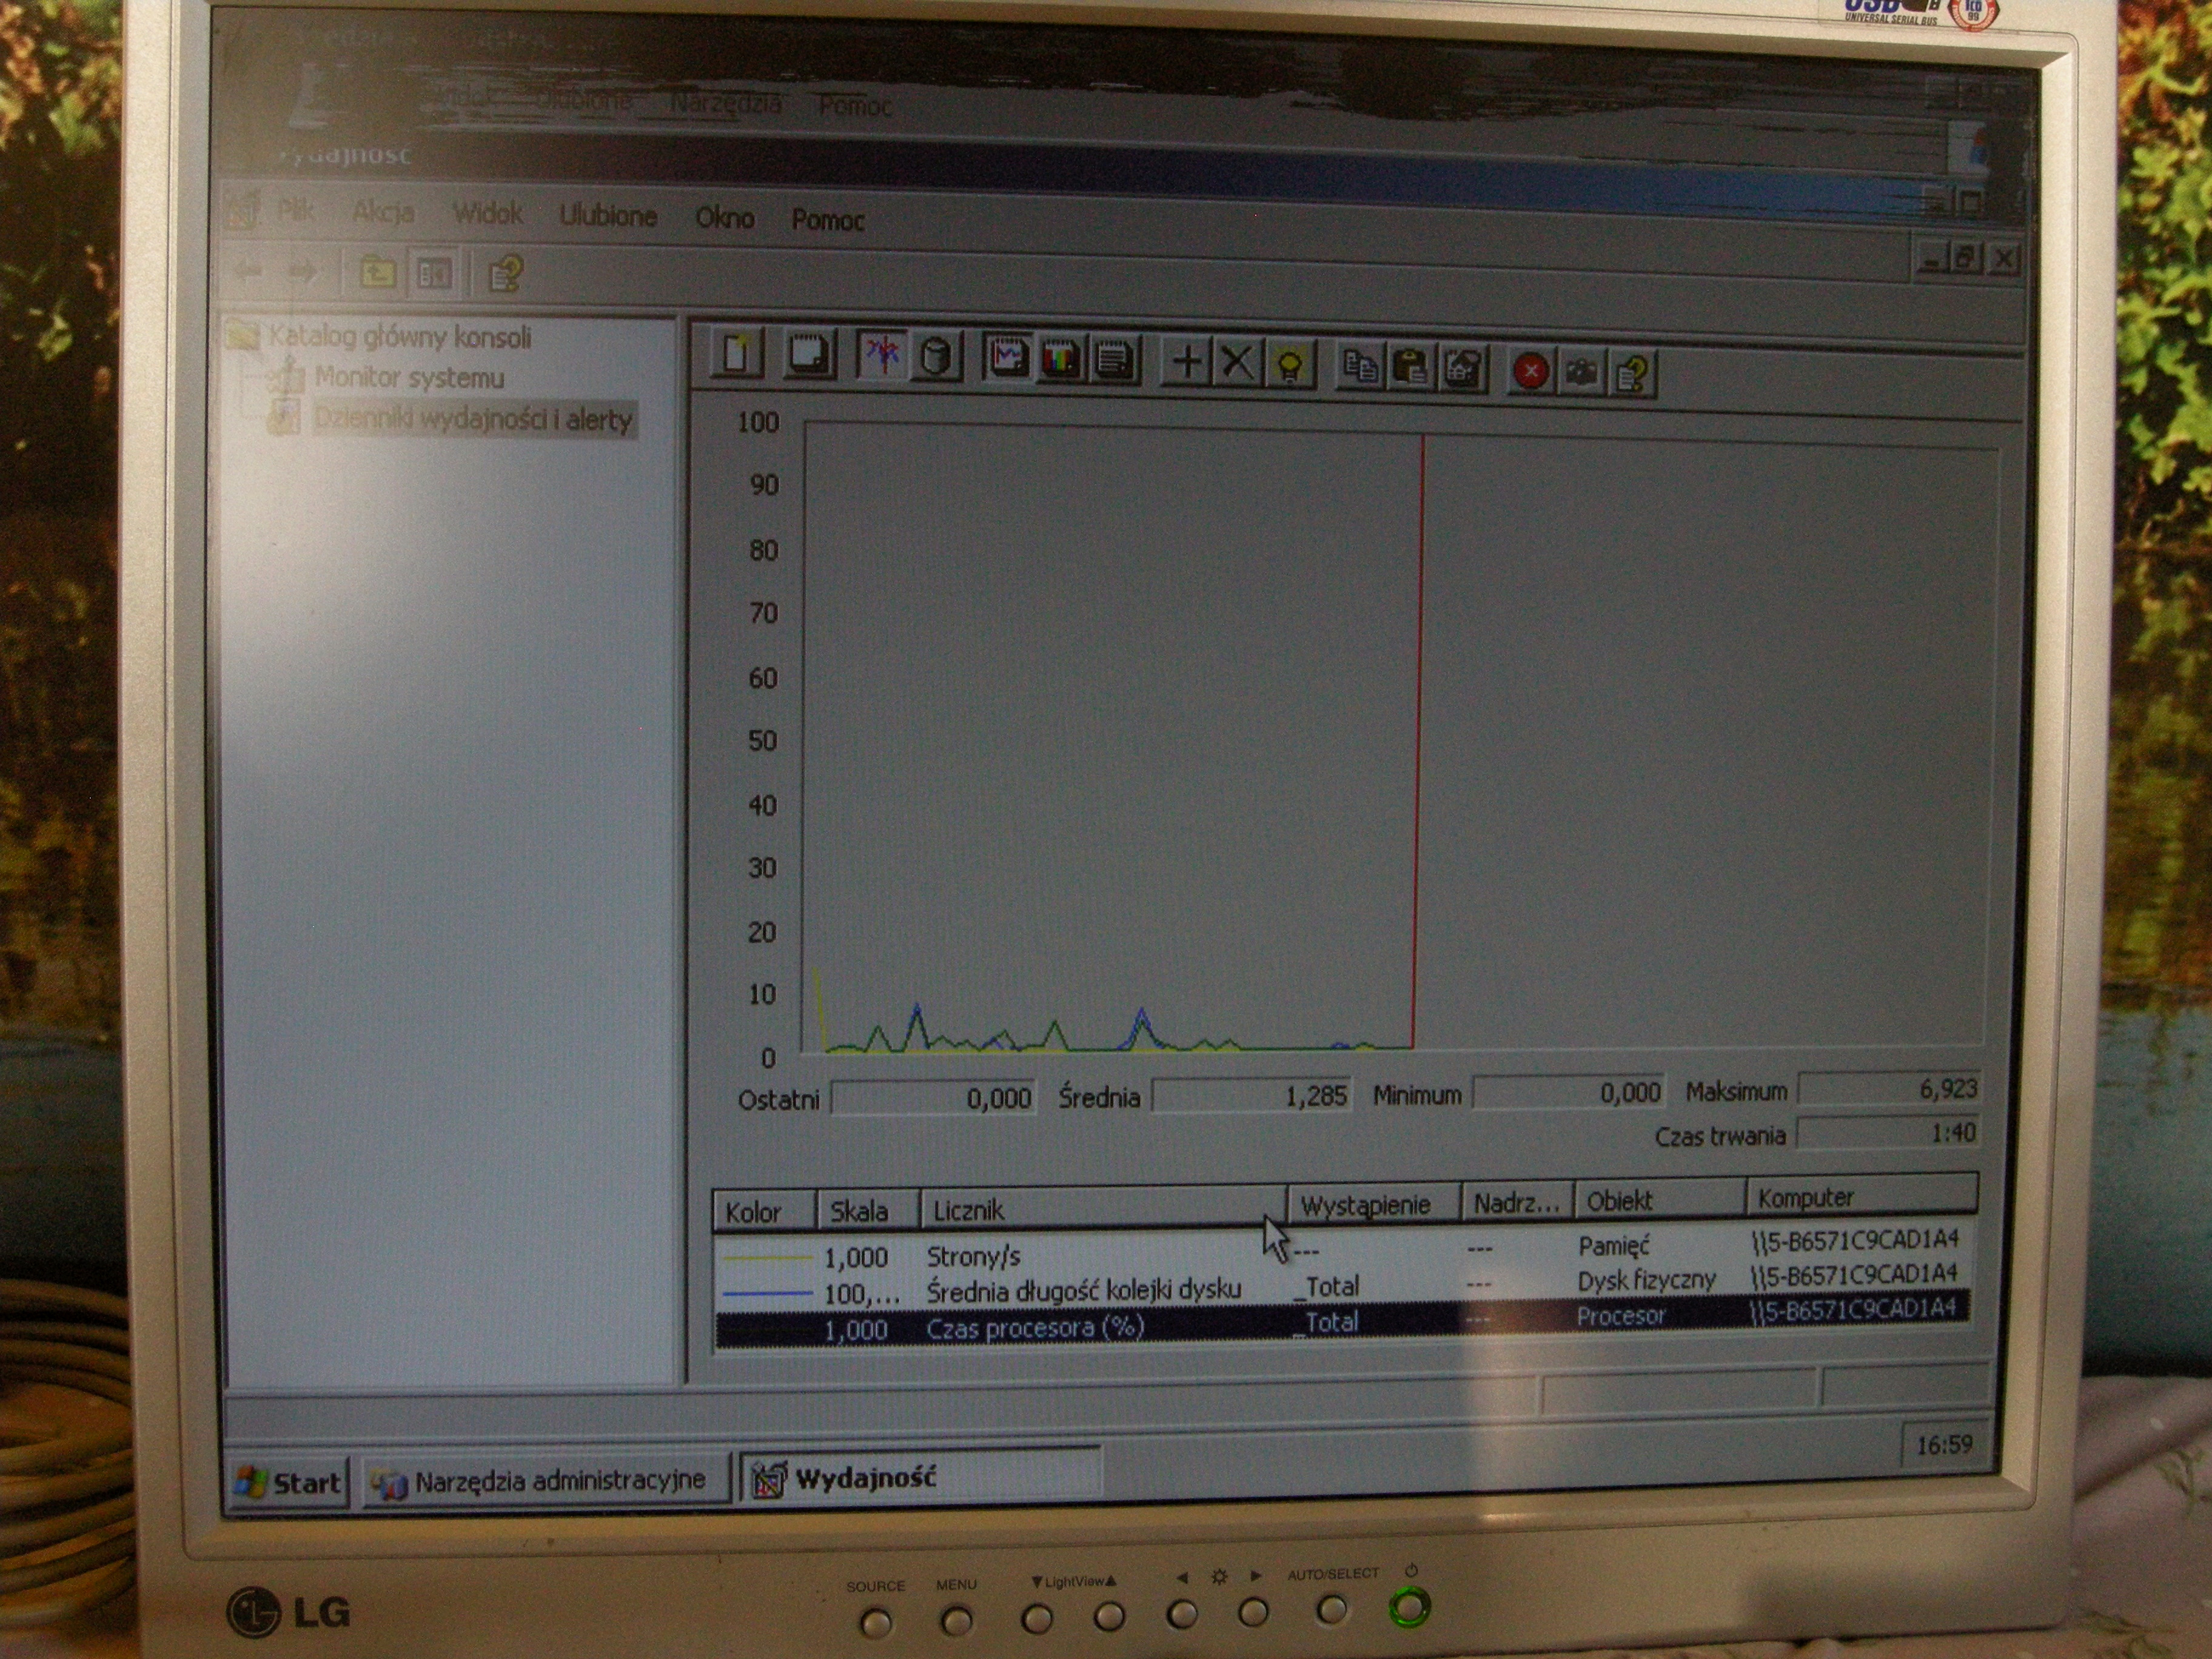Open the Widok menu

pyautogui.click(x=488, y=213)
